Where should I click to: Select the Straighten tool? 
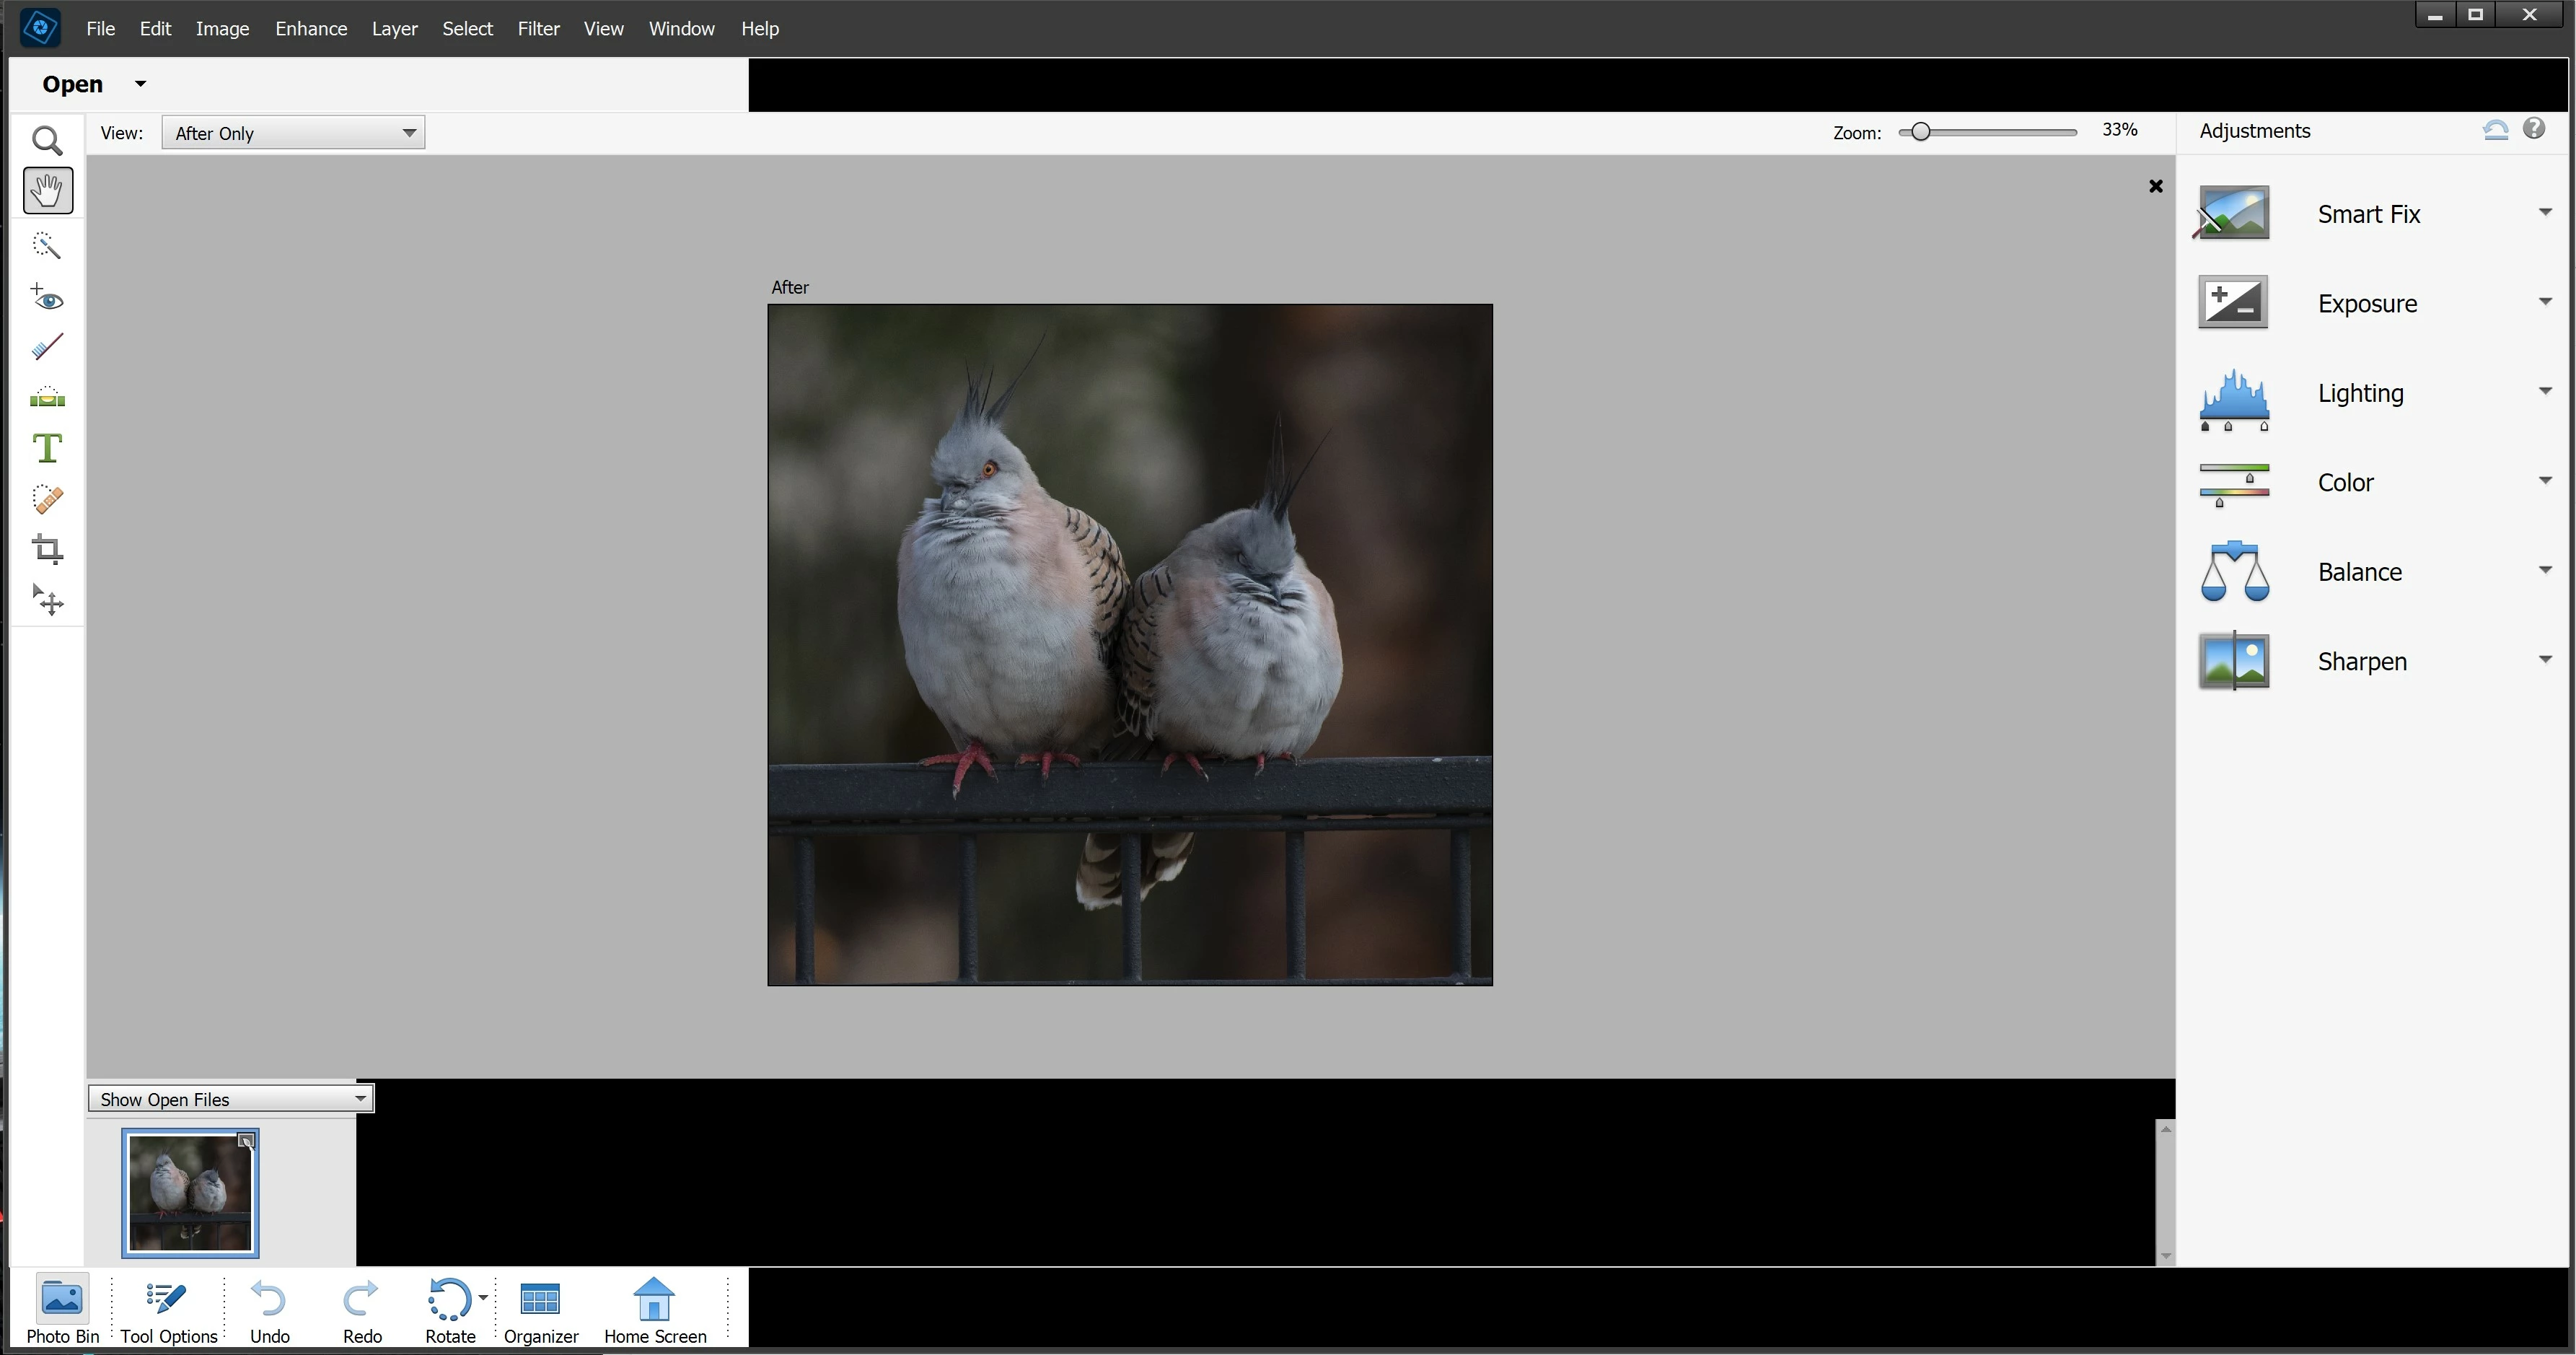(x=47, y=398)
